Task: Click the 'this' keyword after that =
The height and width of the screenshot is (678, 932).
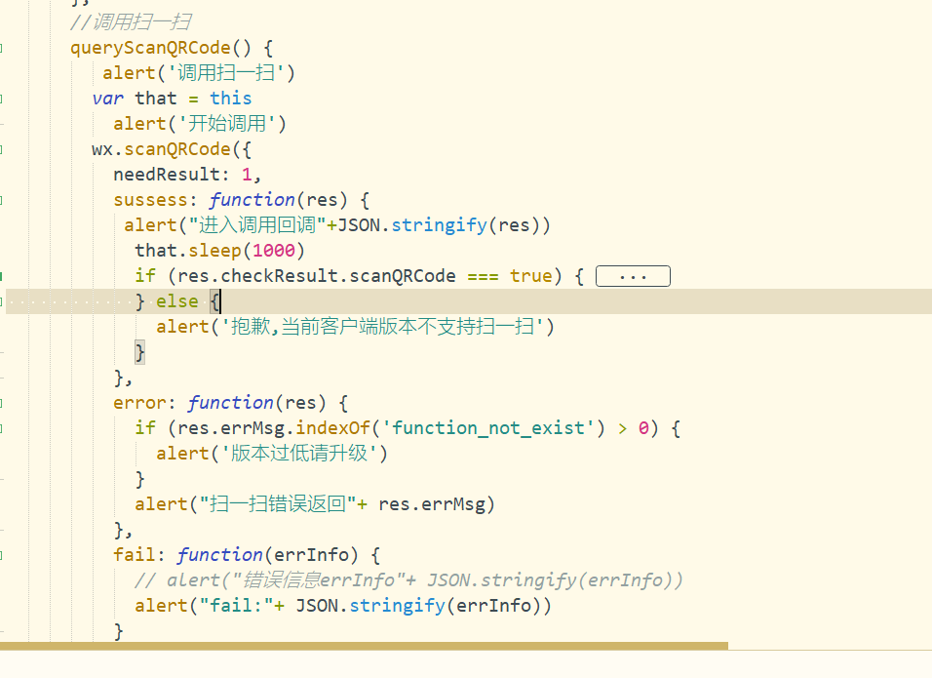Action: 231,99
